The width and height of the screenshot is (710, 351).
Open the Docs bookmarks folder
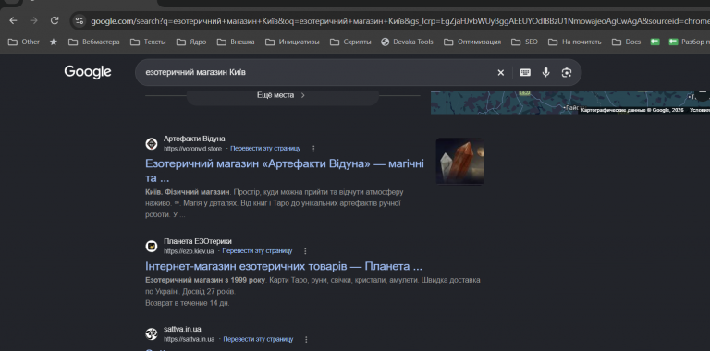pos(626,42)
